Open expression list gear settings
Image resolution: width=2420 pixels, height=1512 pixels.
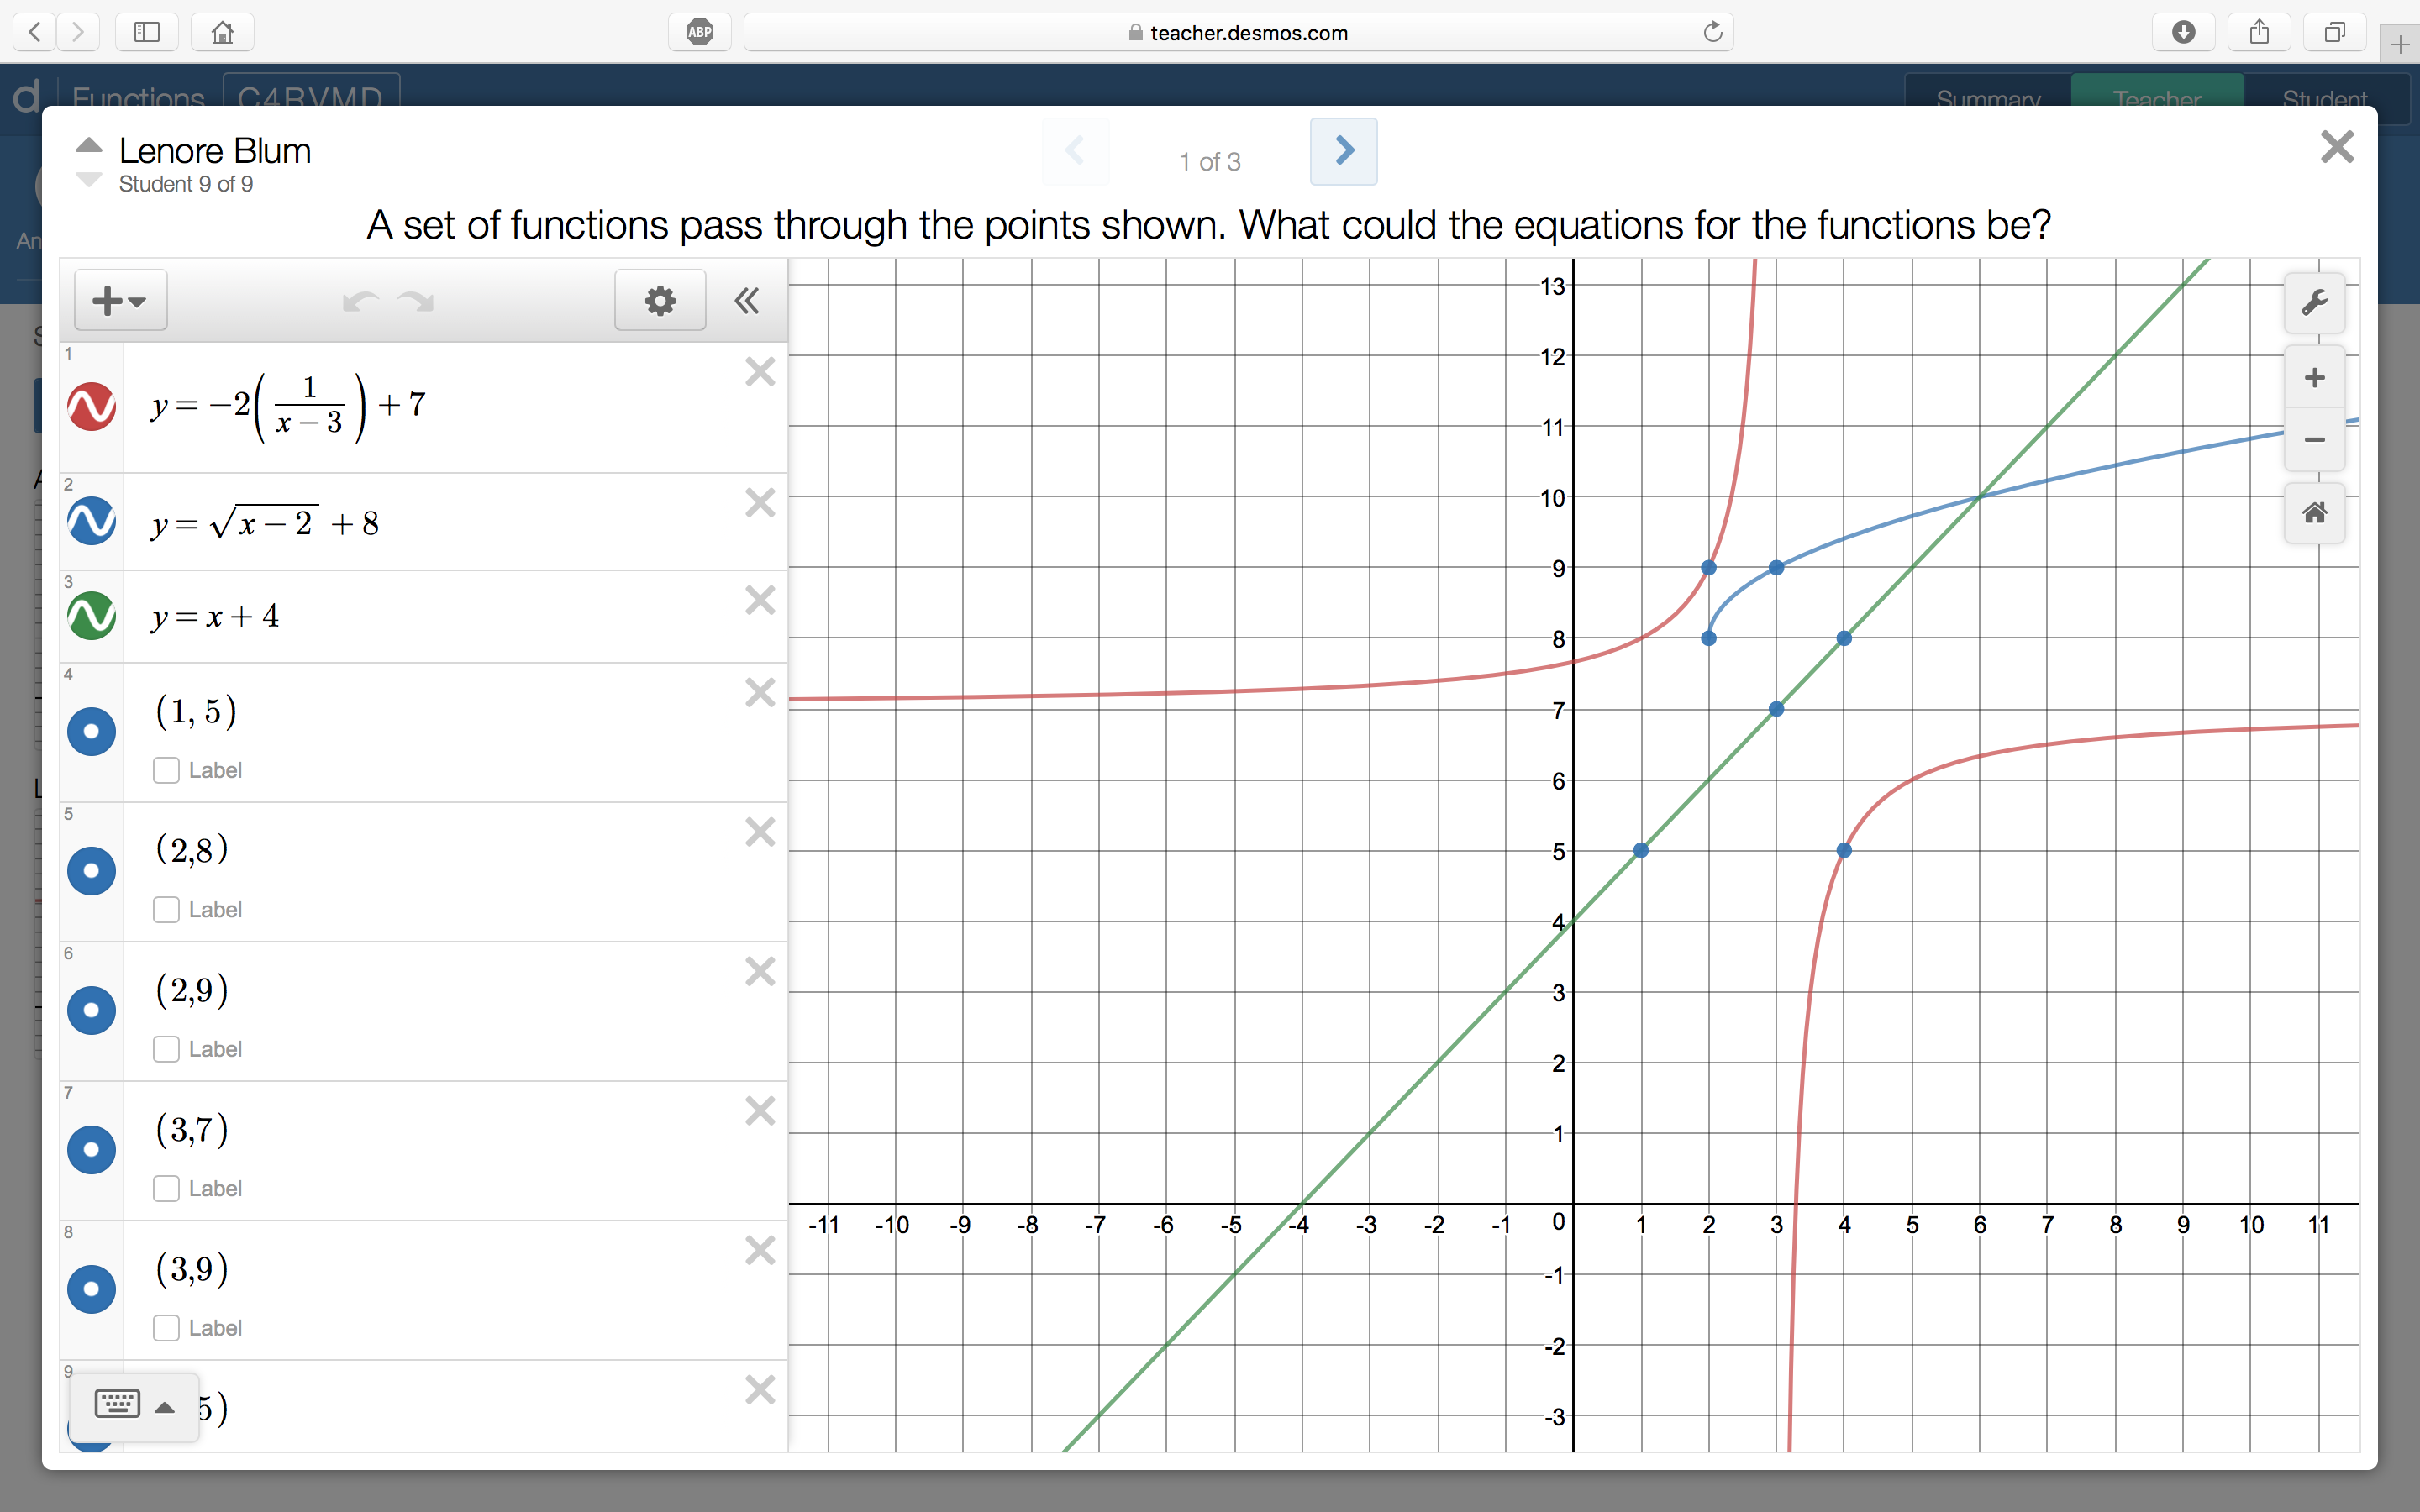(x=659, y=301)
